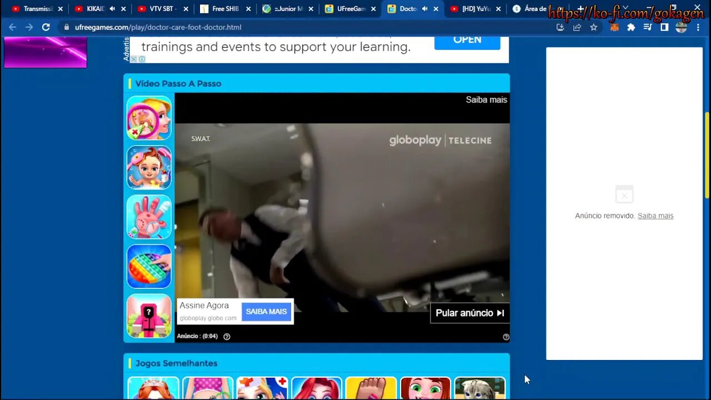Open the MetaMask fox extension

coord(614,27)
